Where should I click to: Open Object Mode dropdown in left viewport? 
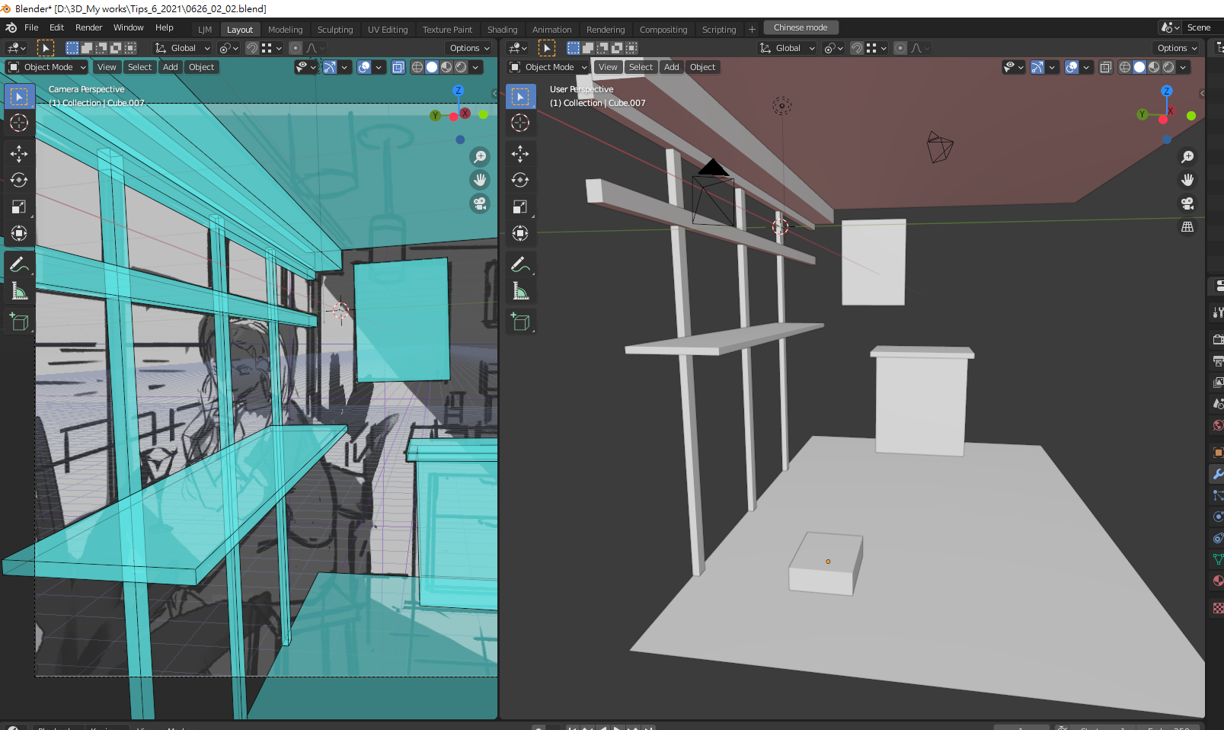(x=47, y=67)
